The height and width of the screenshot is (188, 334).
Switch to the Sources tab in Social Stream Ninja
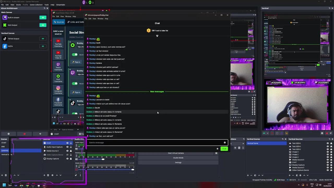[x=59, y=22]
